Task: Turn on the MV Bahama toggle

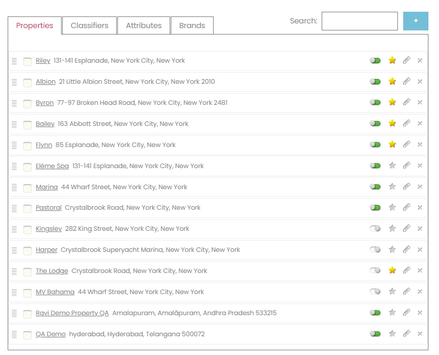Action: 375,292
